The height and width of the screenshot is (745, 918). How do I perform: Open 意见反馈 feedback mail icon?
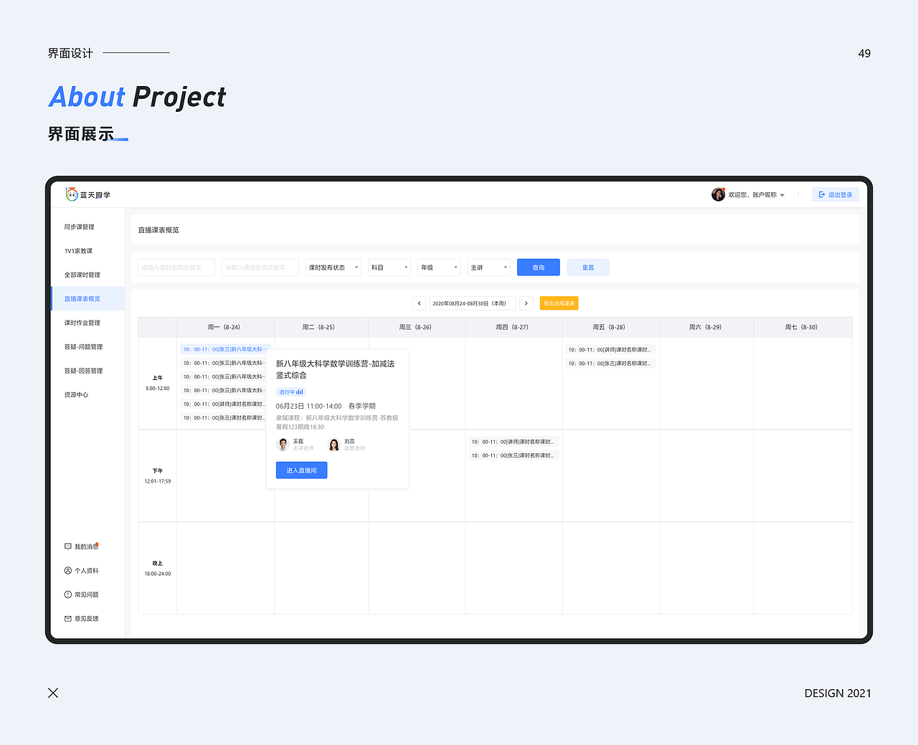click(68, 618)
